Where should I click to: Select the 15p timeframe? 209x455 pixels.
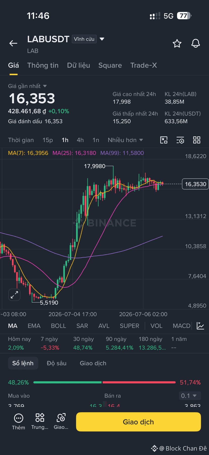48,140
